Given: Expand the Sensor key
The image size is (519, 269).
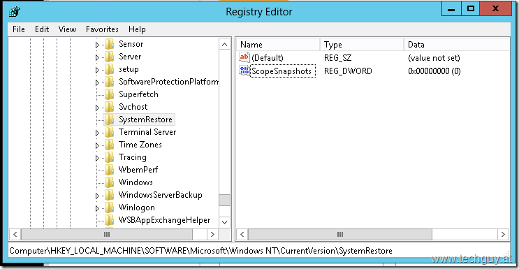Looking at the screenshot, I should (97, 45).
